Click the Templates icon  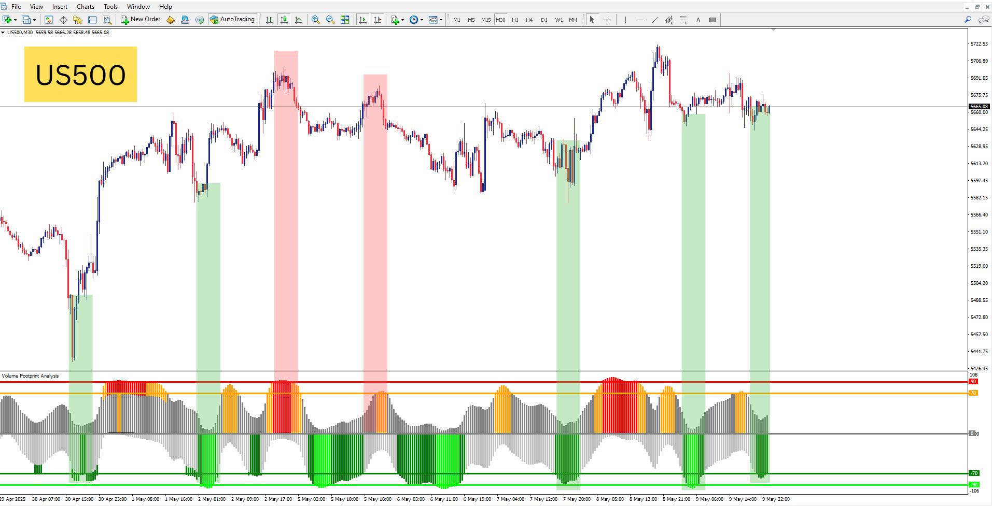[433, 20]
